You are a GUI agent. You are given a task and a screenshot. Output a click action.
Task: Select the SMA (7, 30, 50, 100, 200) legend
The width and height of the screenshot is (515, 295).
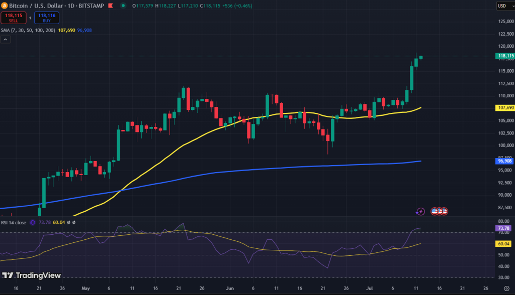click(28, 30)
